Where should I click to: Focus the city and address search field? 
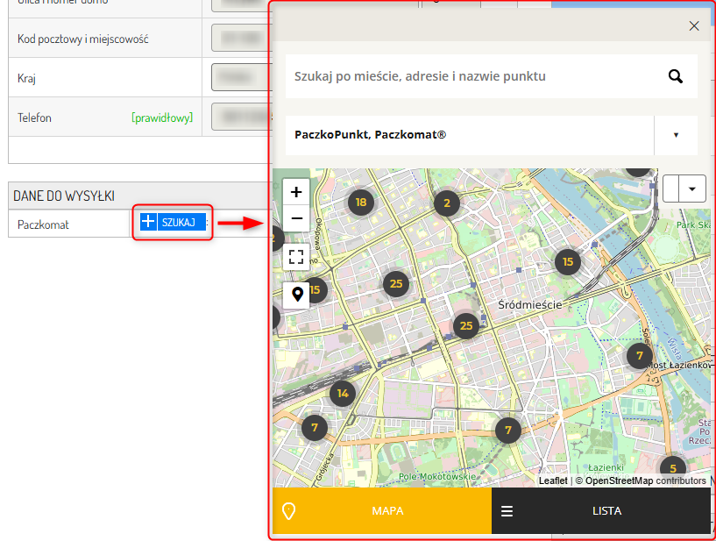point(473,76)
